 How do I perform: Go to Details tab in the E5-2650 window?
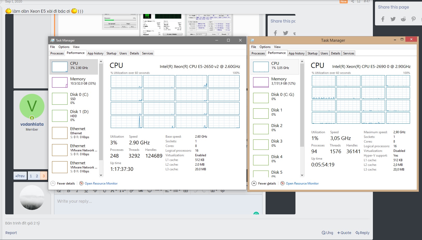pyautogui.click(x=134, y=53)
